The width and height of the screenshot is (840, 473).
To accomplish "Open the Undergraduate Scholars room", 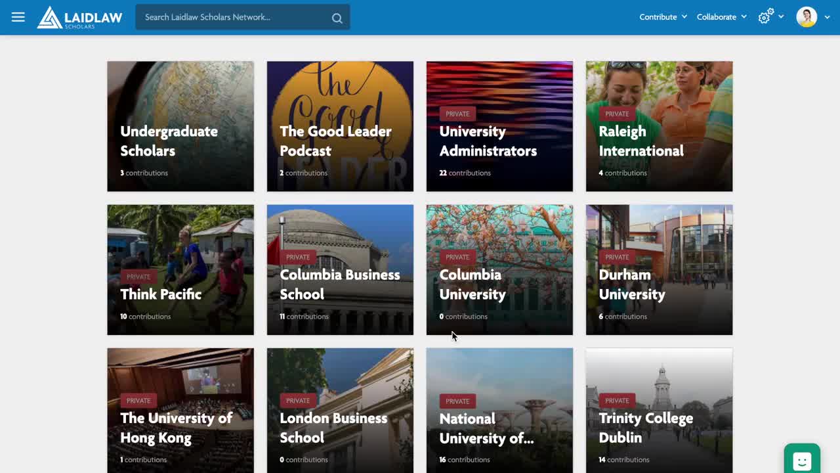I will (180, 126).
